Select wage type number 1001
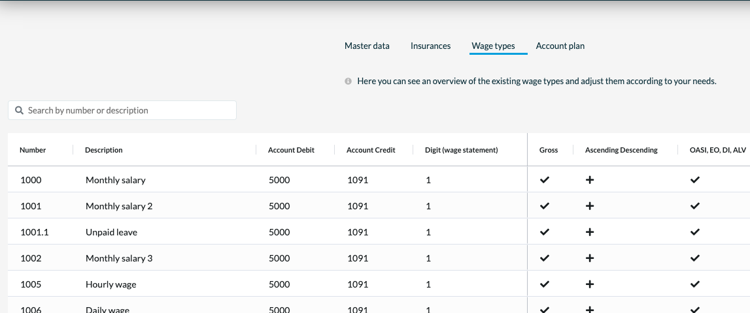The width and height of the screenshot is (750, 313). tap(31, 206)
